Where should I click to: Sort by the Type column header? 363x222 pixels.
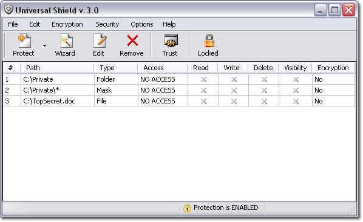pos(116,68)
